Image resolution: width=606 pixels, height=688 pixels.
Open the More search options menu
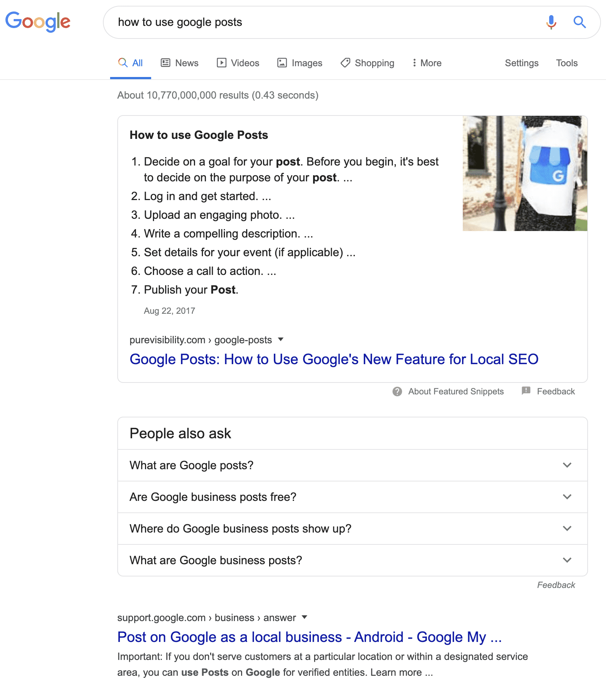coord(426,63)
